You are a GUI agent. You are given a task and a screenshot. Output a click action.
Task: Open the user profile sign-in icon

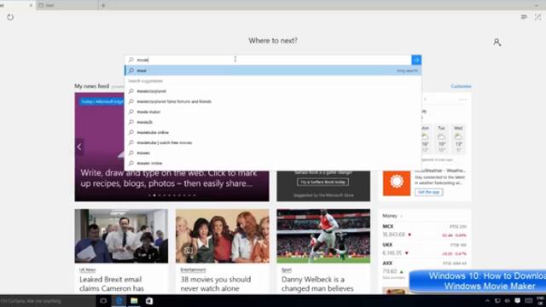pyautogui.click(x=497, y=43)
